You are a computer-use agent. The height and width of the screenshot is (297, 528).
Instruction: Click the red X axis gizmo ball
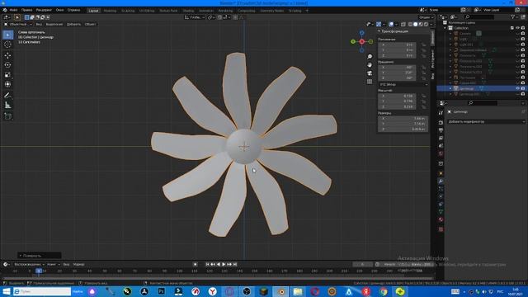361,41
